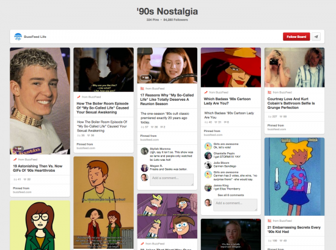Open 'Courtney Love And Kurt Cobain's Bathroom Selfie' title
This screenshot has height=250, width=336.
click(291, 103)
